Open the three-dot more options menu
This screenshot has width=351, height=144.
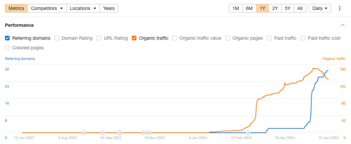point(340,8)
